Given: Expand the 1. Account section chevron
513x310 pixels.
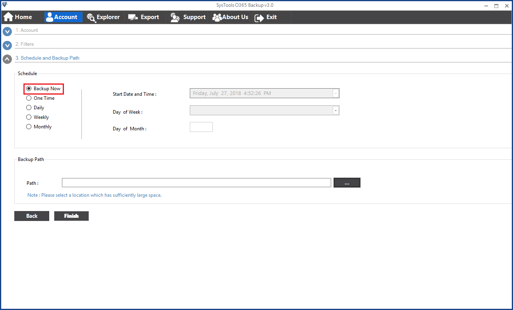Looking at the screenshot, I should click(x=7, y=32).
